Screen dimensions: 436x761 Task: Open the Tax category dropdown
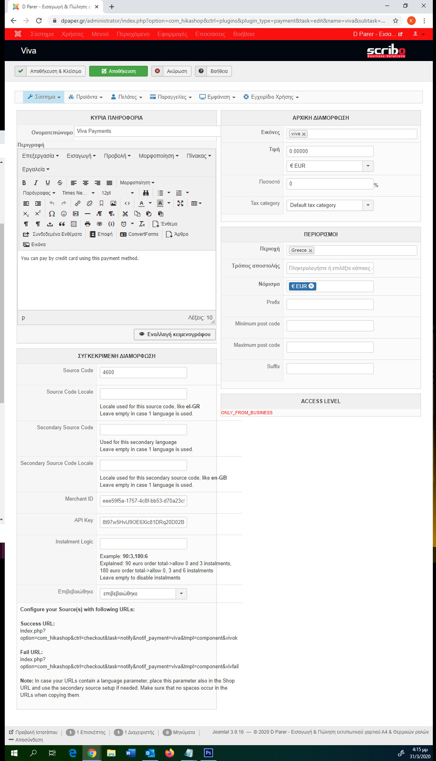[330, 205]
